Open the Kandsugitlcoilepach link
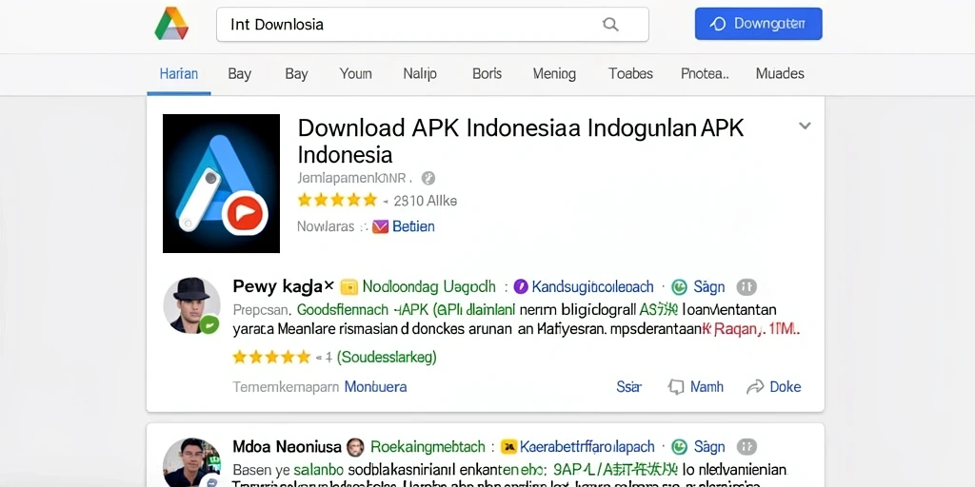 592,287
